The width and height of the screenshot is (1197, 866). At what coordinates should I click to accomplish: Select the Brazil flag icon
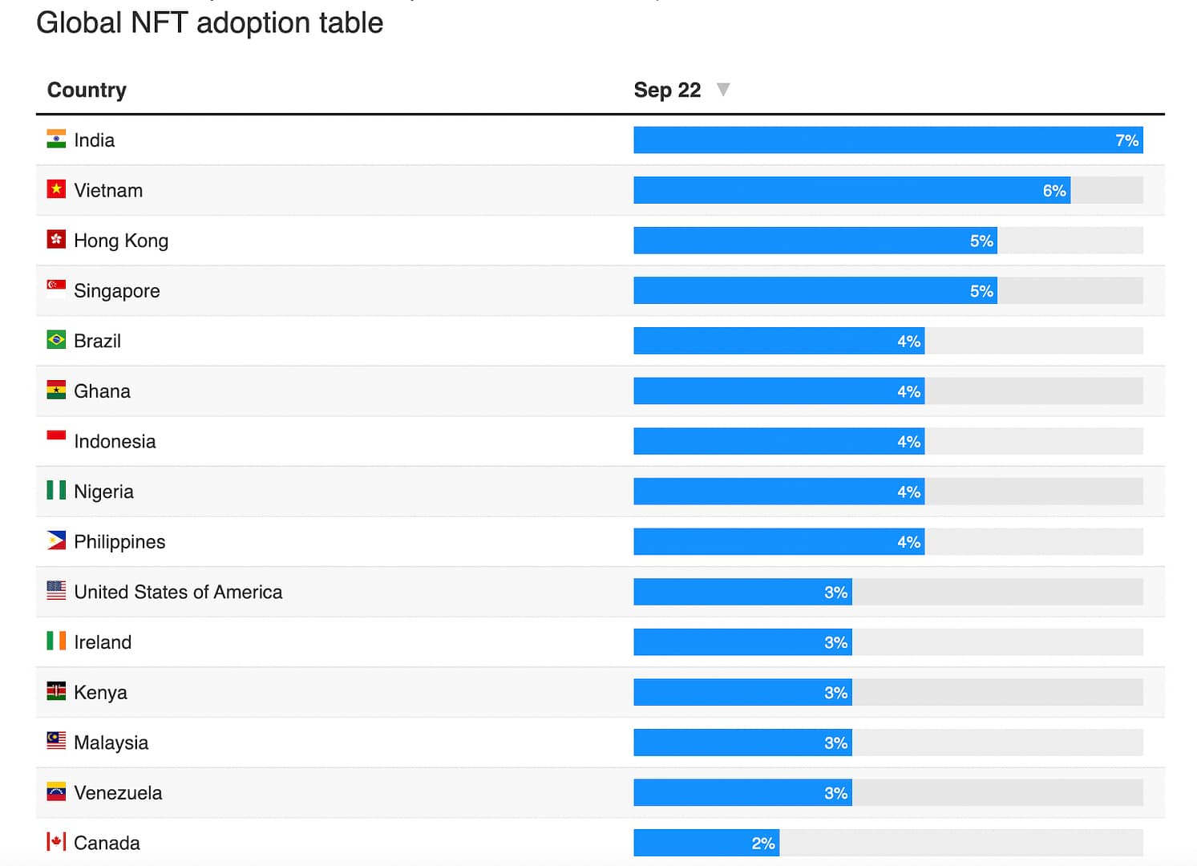[x=56, y=340]
